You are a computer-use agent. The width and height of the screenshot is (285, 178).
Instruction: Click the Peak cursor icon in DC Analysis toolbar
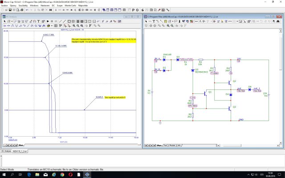click(x=12, y=26)
